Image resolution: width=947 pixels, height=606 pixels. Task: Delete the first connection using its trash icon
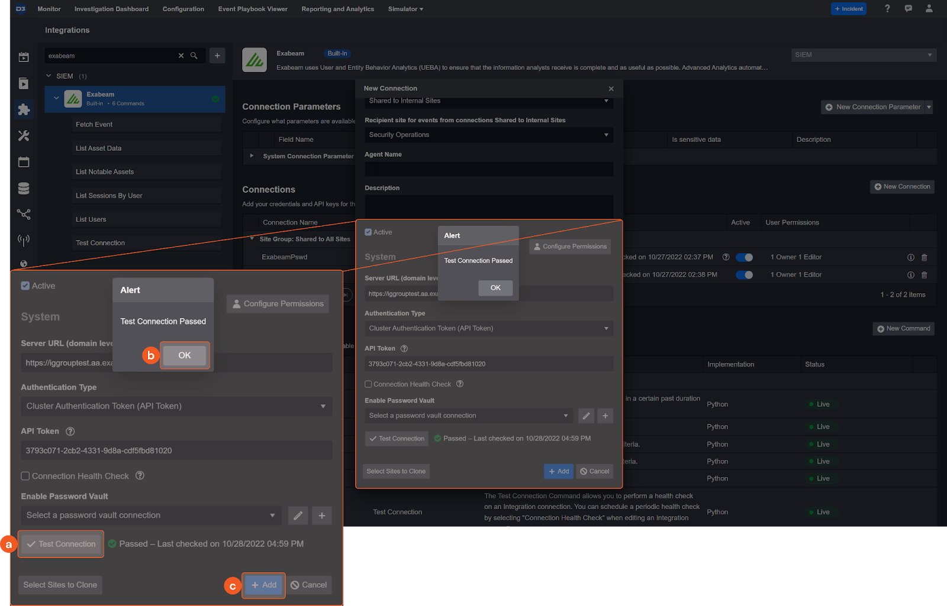[925, 257]
